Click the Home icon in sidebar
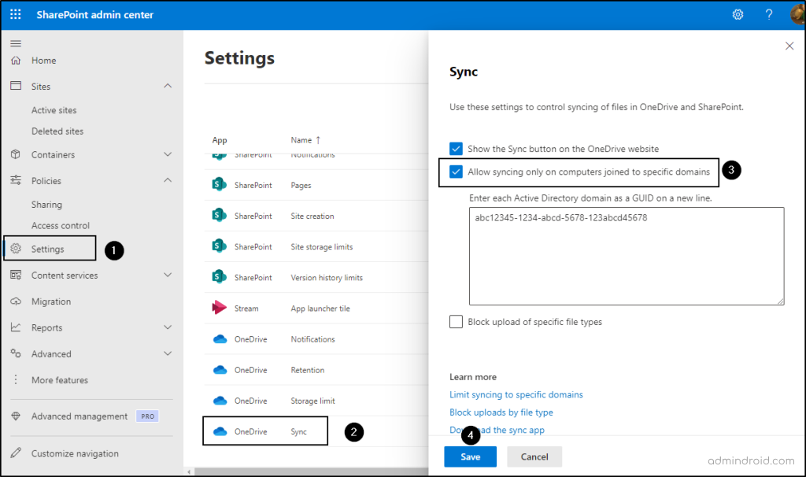Image resolution: width=806 pixels, height=477 pixels. (x=16, y=61)
